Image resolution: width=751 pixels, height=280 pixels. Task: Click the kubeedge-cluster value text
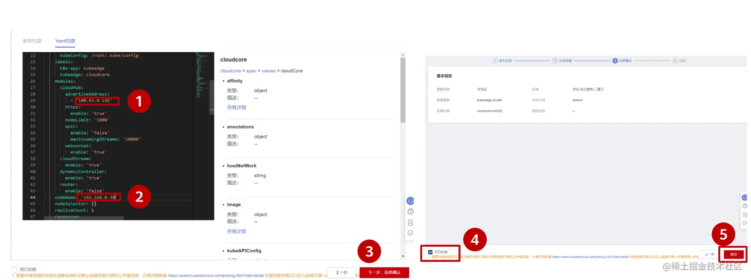(489, 100)
